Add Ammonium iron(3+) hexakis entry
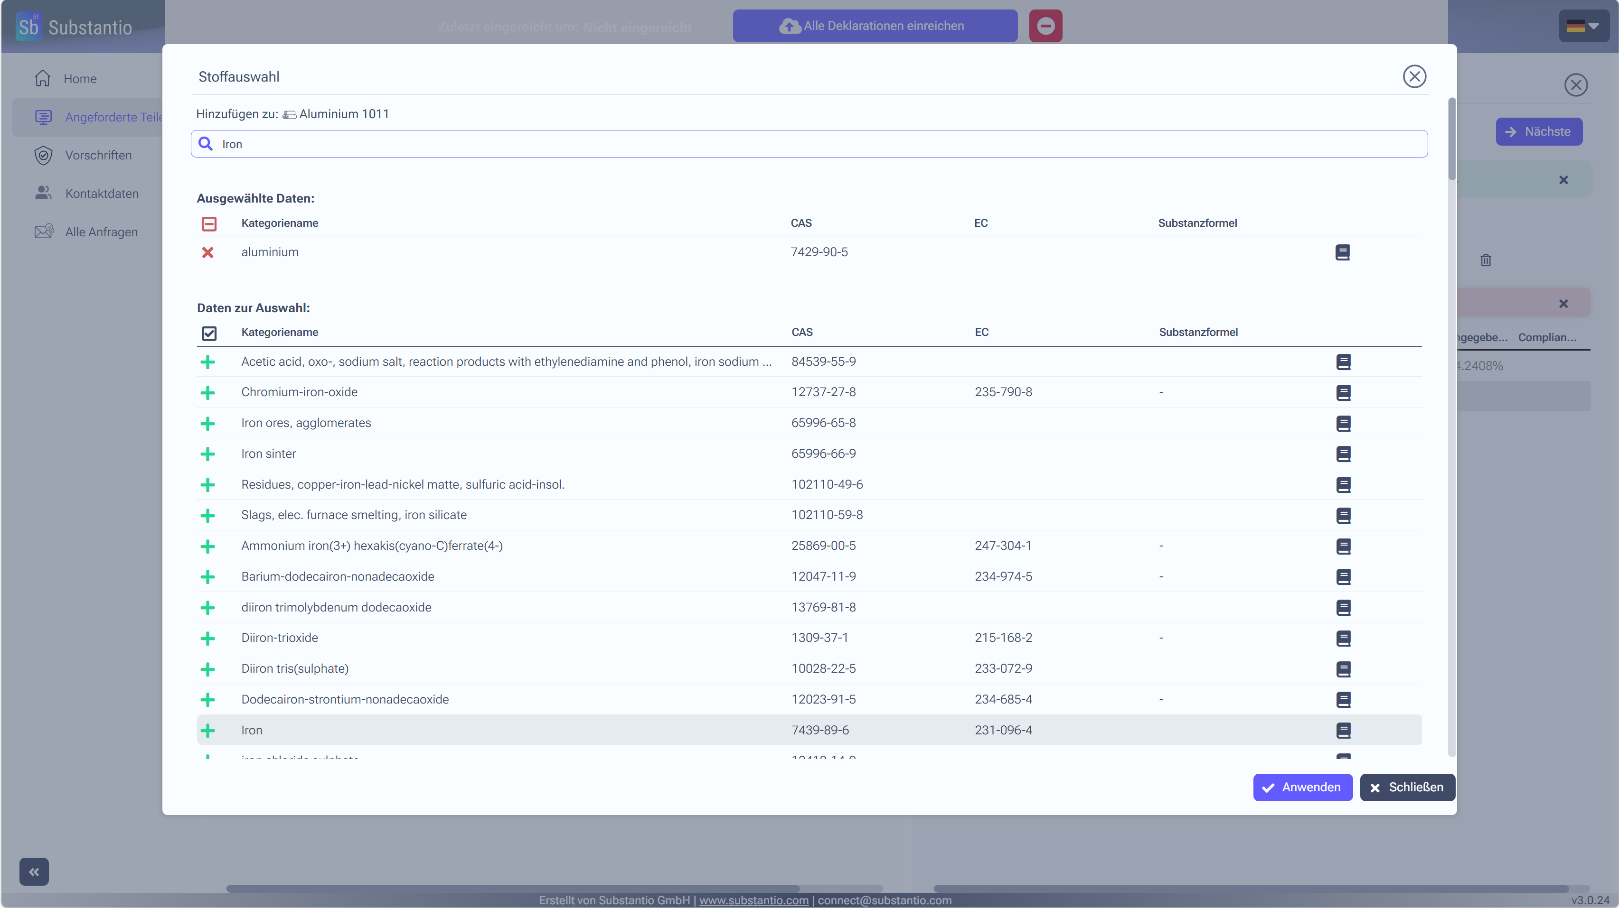1619x908 pixels. pyautogui.click(x=207, y=547)
